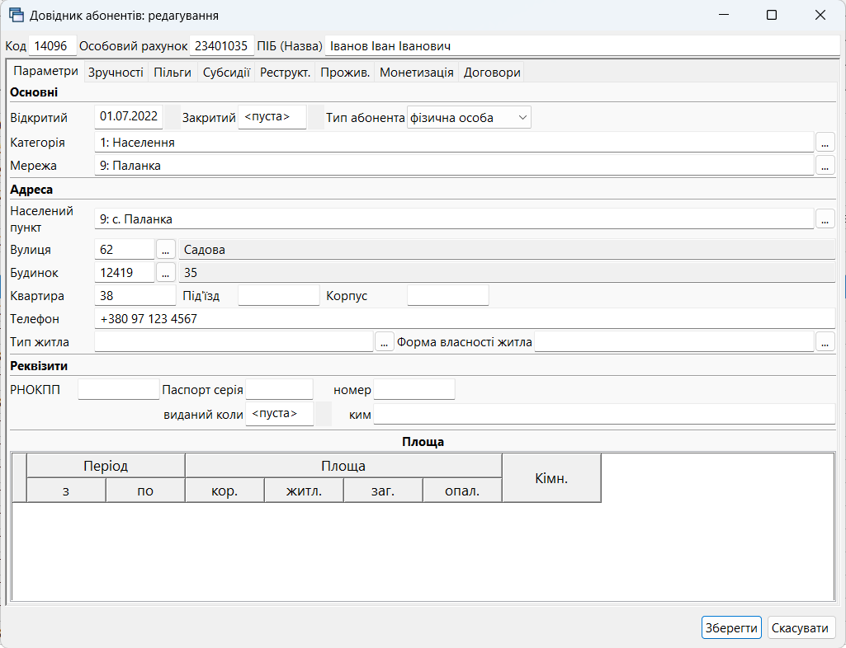
Task: Click the window icon in the title bar
Action: 17,15
